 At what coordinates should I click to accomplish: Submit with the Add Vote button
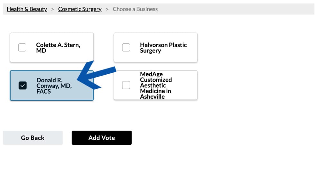click(101, 138)
